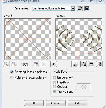This screenshot has height=108, width=106.
Task: Select Polaires à rectangulaires radio option
Action: (28, 77)
